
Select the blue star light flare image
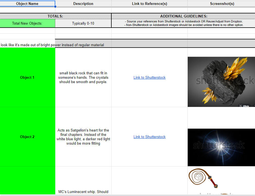pos(221,147)
